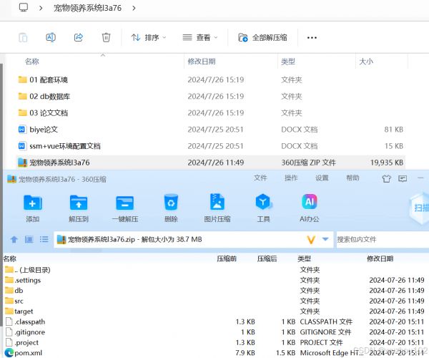
Task: Open 帮助 menu in 360压缩
Action: 352,178
